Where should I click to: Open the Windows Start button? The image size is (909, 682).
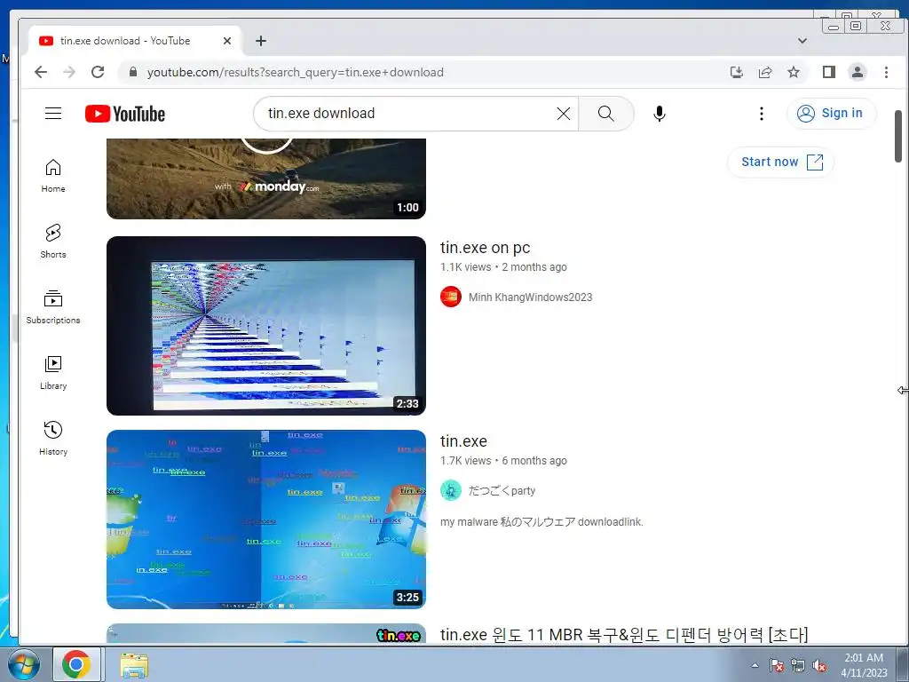pyautogui.click(x=23, y=664)
